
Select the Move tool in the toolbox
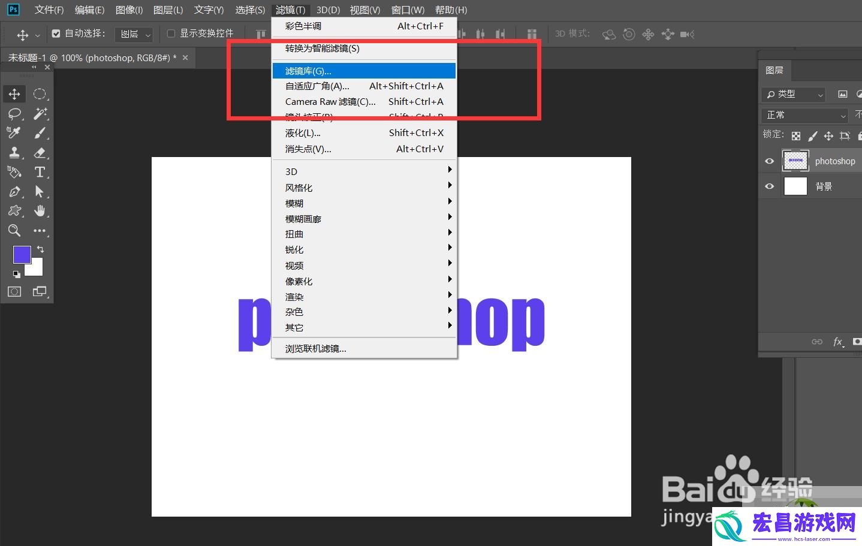14,94
